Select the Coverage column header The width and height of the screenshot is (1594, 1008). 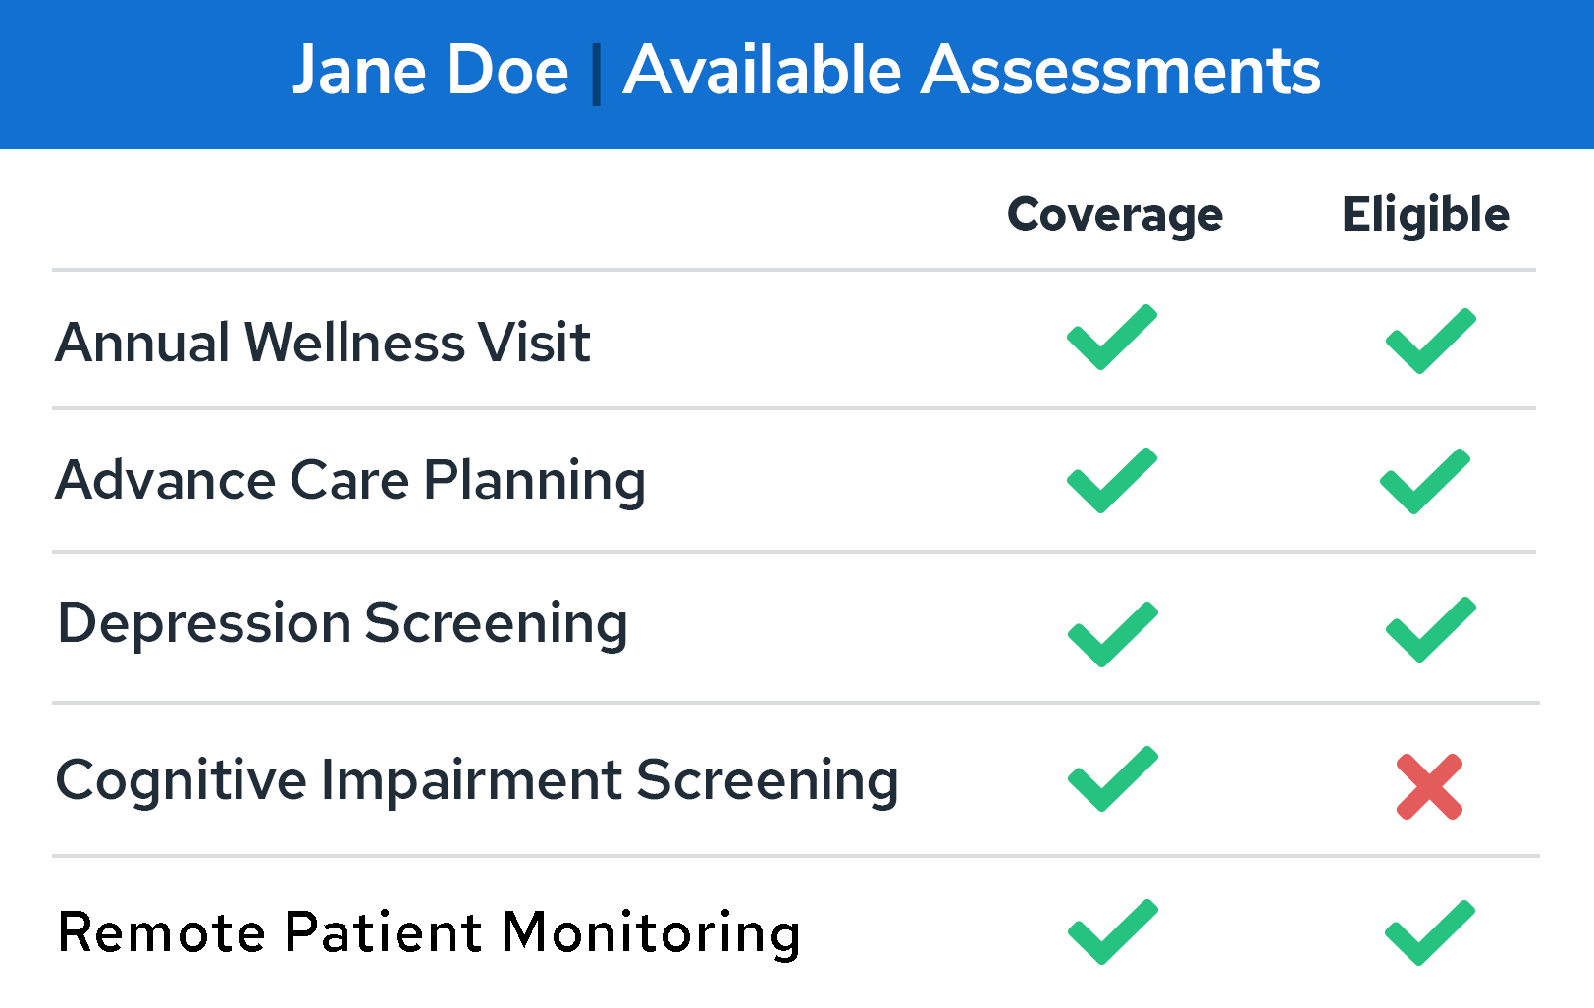1115,216
